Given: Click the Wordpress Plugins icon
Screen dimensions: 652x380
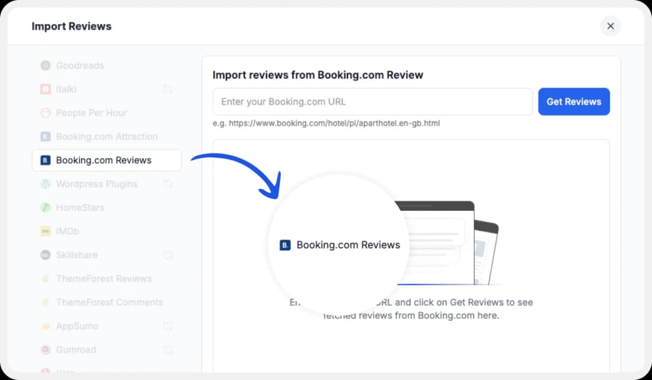Looking at the screenshot, I should coord(45,184).
